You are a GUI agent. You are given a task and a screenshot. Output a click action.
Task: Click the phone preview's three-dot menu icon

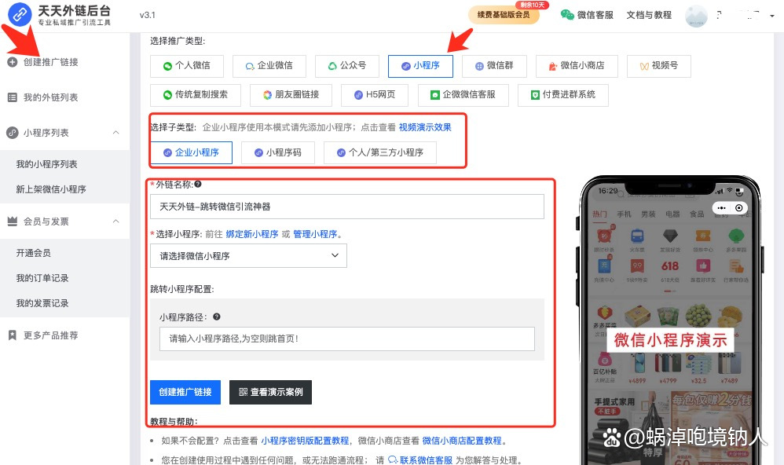click(721, 207)
